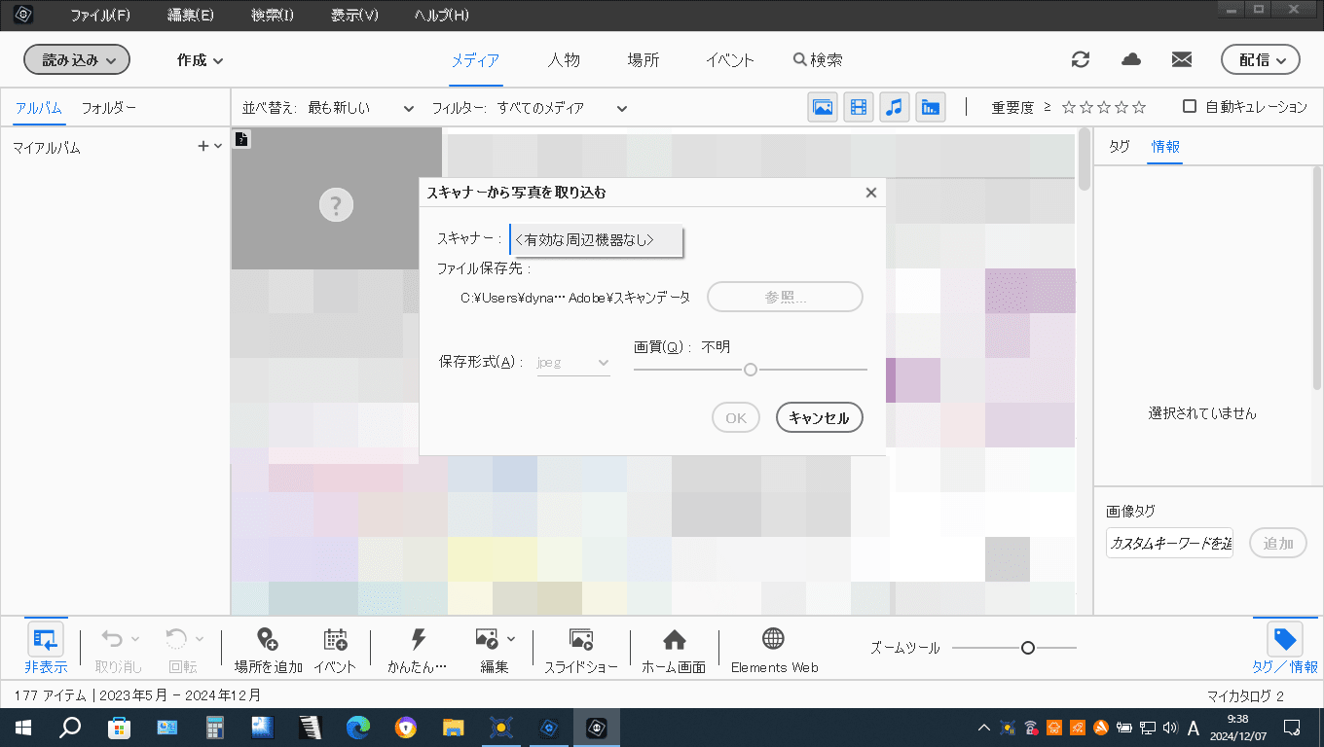Open File Explorer from taskbar

click(x=453, y=728)
